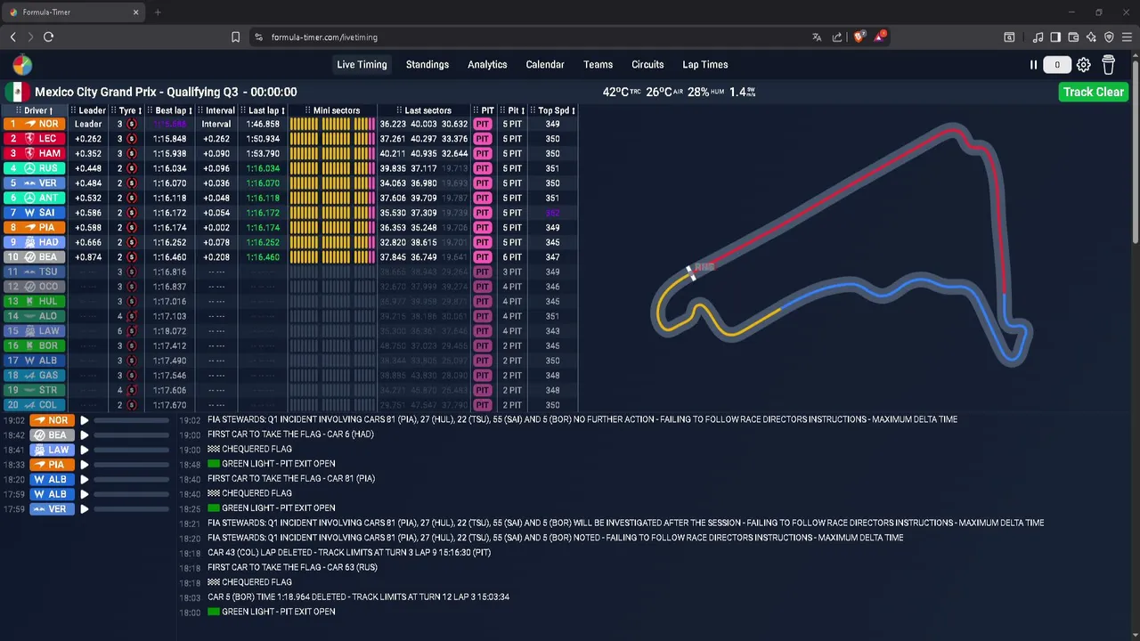1140x641 pixels.
Task: Sort by Top Spd column header
Action: tap(553, 110)
